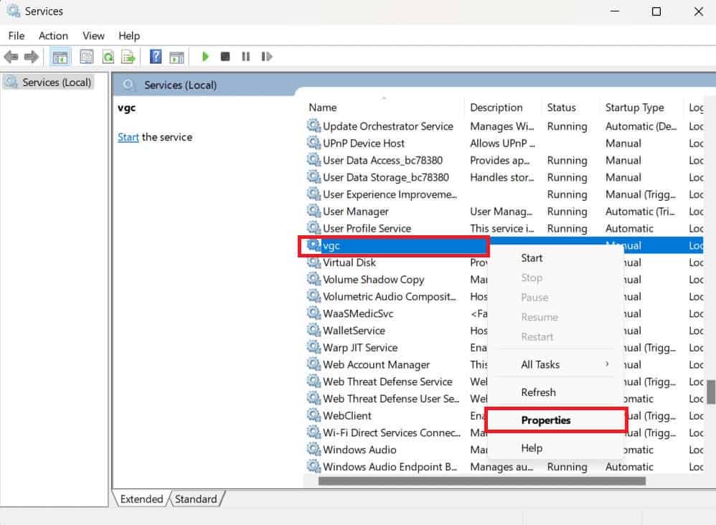Switch to the Standard tab
716x525 pixels.
click(197, 498)
